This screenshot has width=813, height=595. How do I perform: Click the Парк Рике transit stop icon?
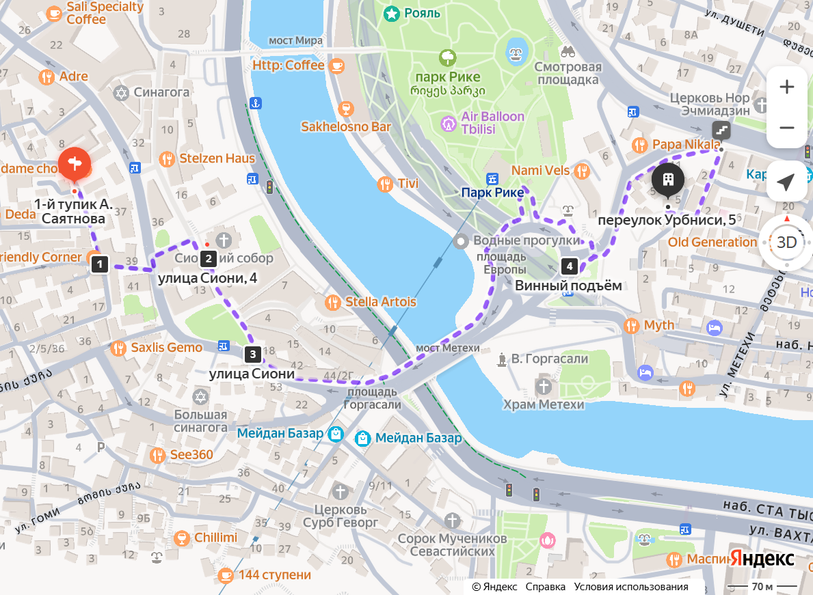tap(492, 179)
